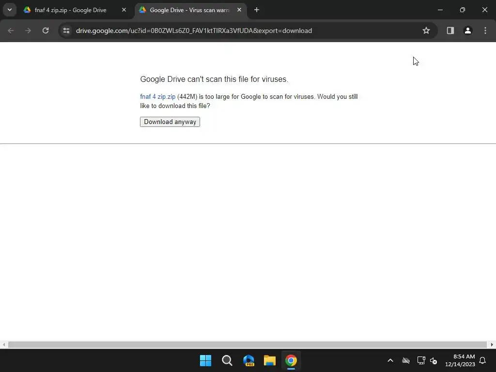Screen dimensions: 496x372
Task: Minimize the Chrome window
Action: coord(440,10)
